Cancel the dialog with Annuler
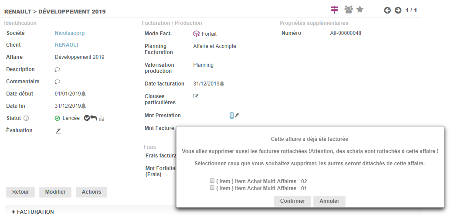Viewport: 468px width, 222px height. [329, 201]
